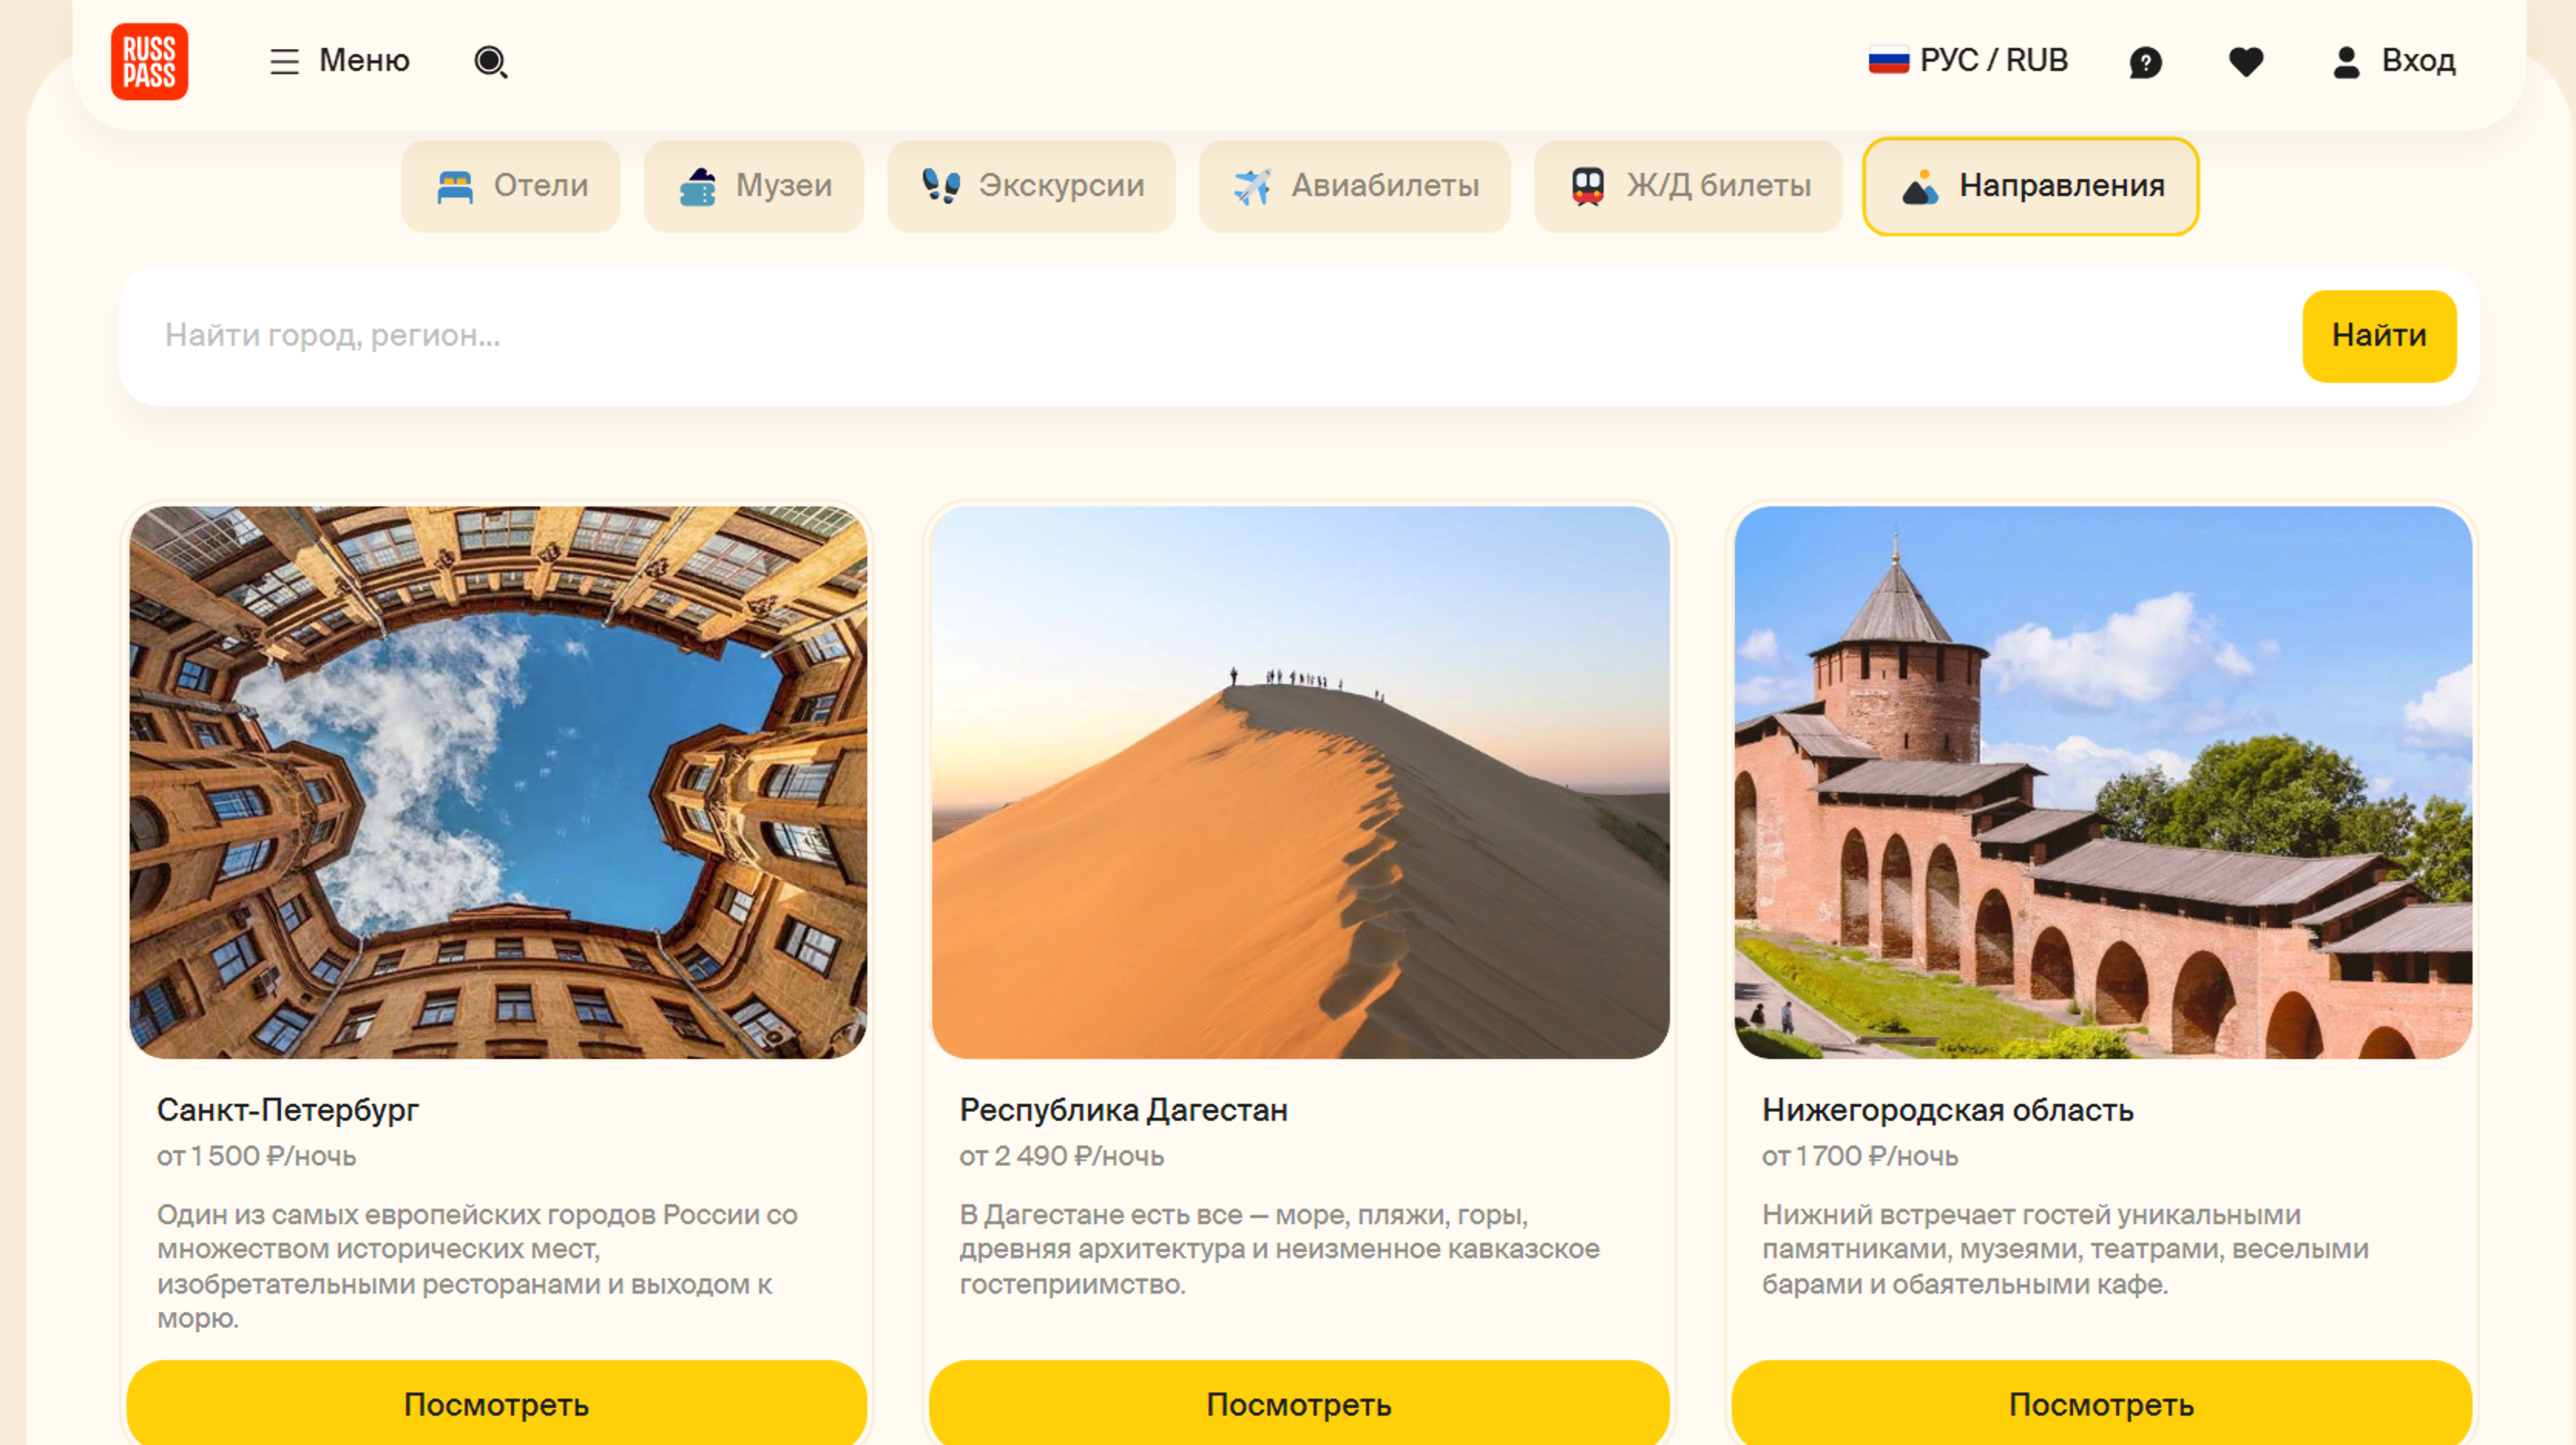Click the yellow Найти button

click(2379, 336)
